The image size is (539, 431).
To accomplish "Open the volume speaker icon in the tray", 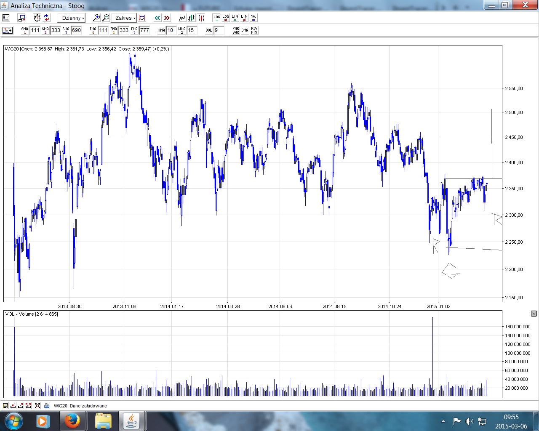I will click(x=470, y=421).
